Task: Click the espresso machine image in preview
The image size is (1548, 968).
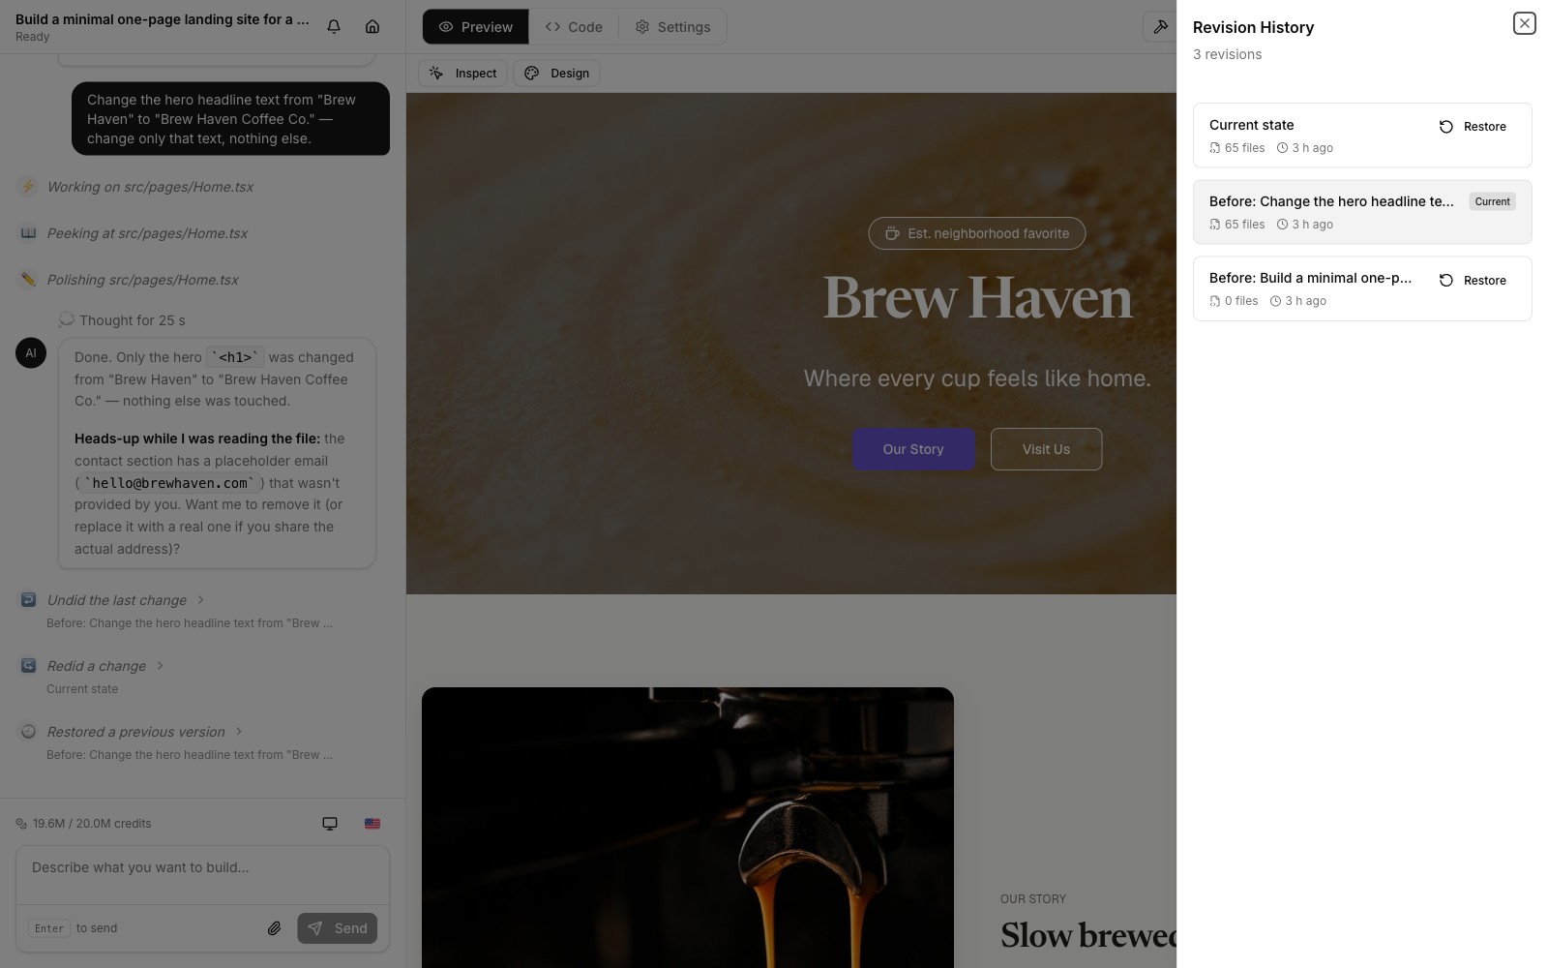Action: tap(688, 828)
